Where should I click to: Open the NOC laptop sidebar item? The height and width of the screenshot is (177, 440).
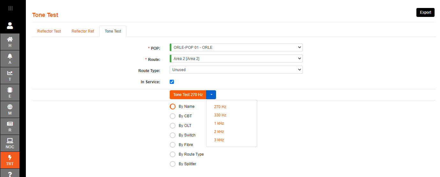pyautogui.click(x=10, y=143)
